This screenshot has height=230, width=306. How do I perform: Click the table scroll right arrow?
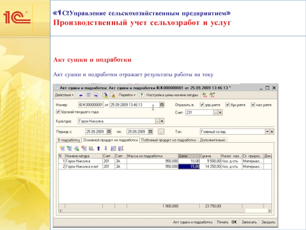click(270, 211)
